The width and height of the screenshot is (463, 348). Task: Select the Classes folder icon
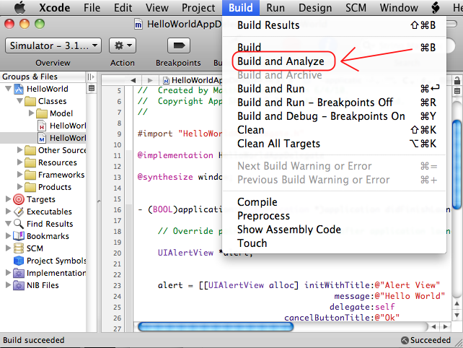[x=30, y=101]
